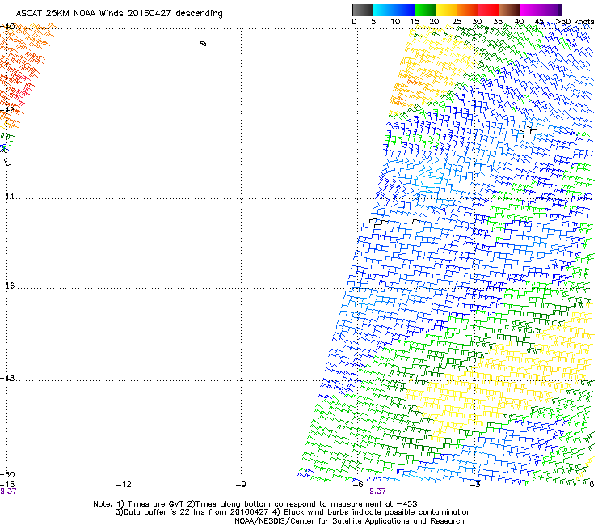This screenshot has width=598, height=526.
Task: Click the dark purple 45–50 knots legend swatch
Action: point(551,10)
